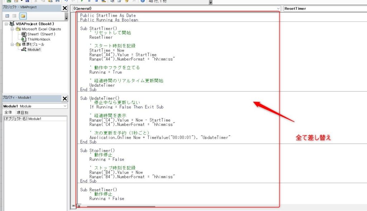Click the Module1 name value field
The width and height of the screenshot is (367, 211).
[48, 119]
